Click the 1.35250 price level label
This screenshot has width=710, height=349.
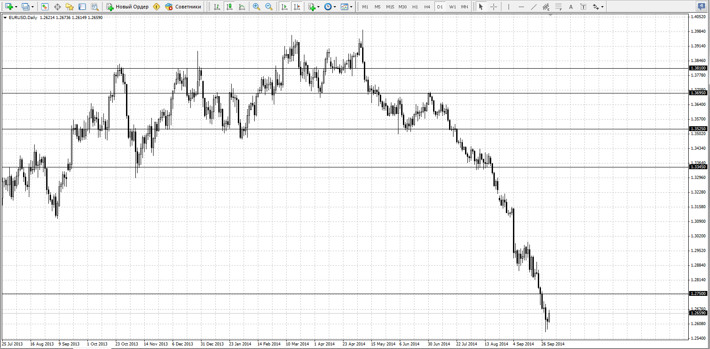698,129
